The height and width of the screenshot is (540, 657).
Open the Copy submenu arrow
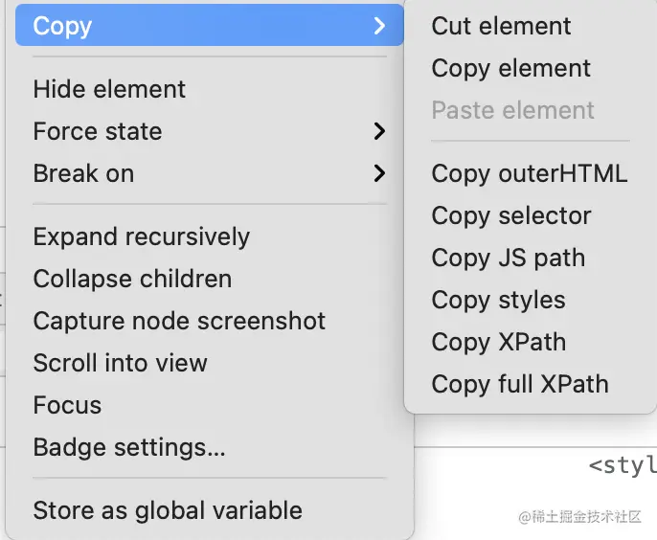coord(380,26)
